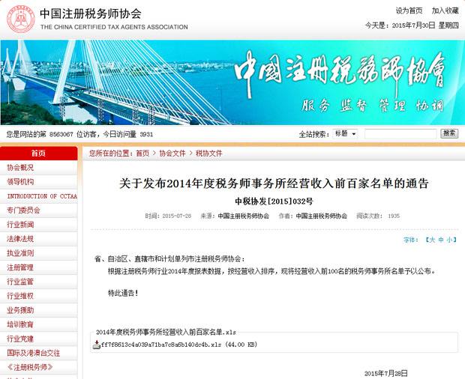Image resolution: width=465 pixels, height=379 pixels.
Task: Select 设为首页 at top right
Action: (409, 10)
